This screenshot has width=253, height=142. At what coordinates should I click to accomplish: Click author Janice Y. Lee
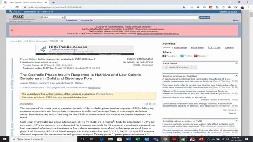pyautogui.click(x=47, y=83)
